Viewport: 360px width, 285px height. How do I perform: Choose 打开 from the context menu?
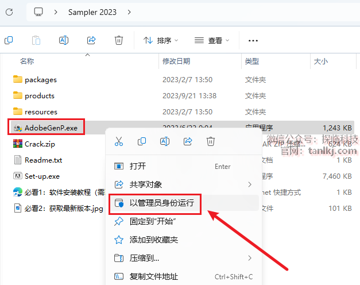tap(183, 166)
